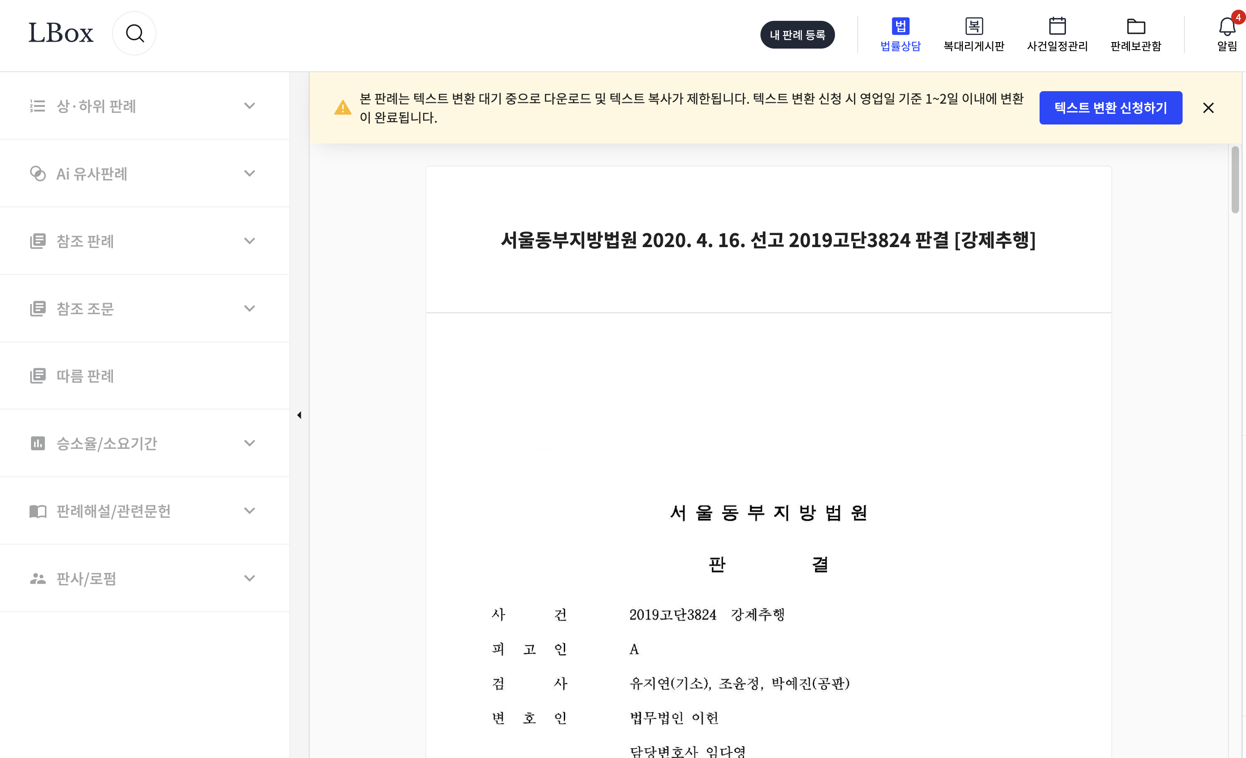Screen dimensions: 1246x758
Task: Click the 법률상담 icon
Action: point(901,26)
